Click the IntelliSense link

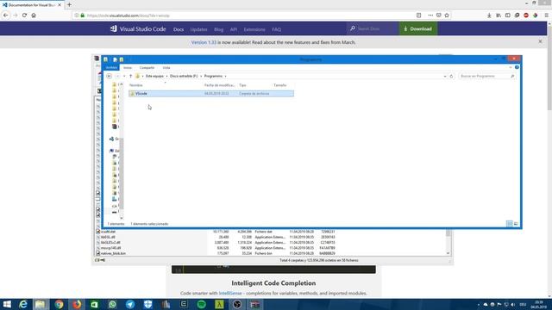(x=230, y=293)
